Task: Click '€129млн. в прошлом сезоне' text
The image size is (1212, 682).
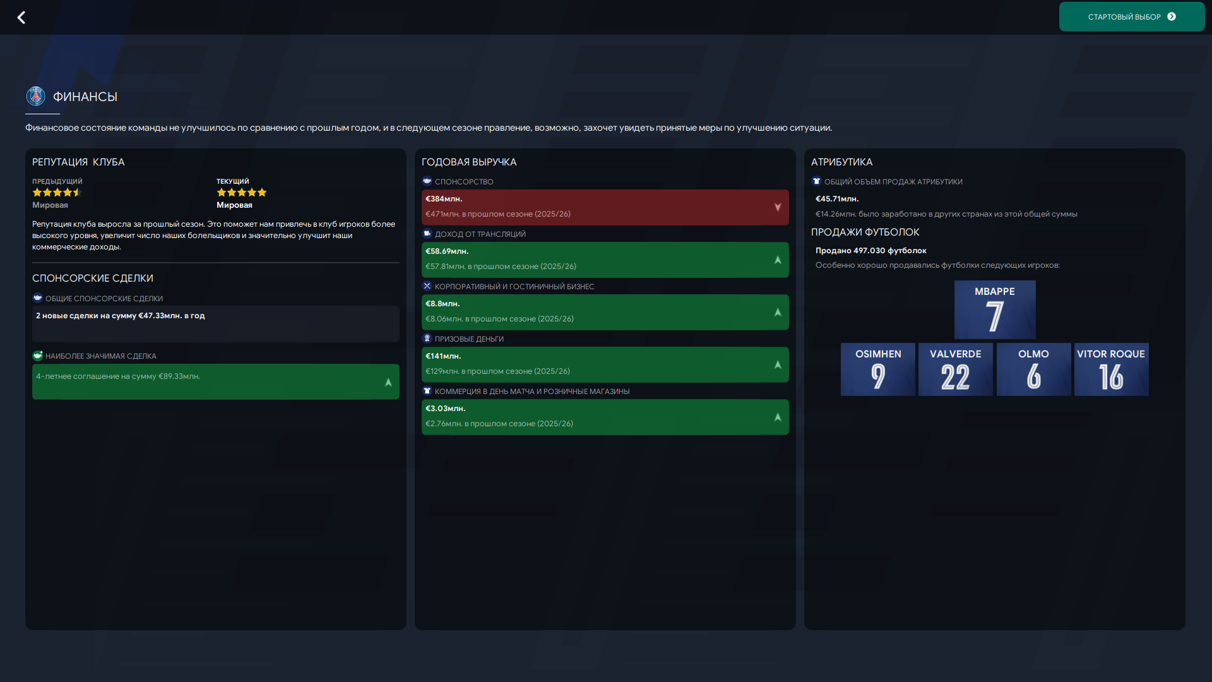Action: [x=497, y=371]
